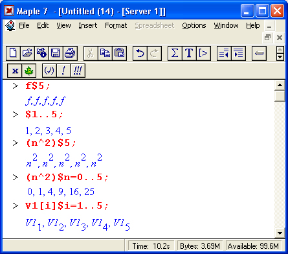Restore the inner worksheet window
This screenshot has width=288, height=254.
pos(268,38)
